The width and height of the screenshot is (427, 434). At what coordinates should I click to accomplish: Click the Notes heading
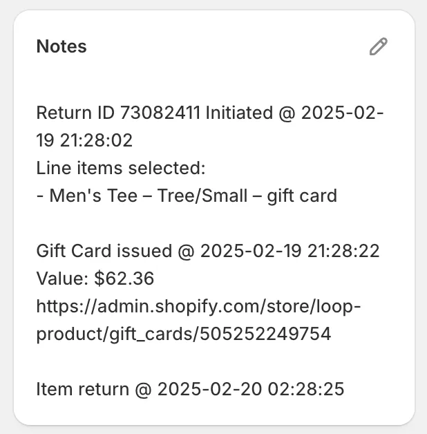[61, 46]
